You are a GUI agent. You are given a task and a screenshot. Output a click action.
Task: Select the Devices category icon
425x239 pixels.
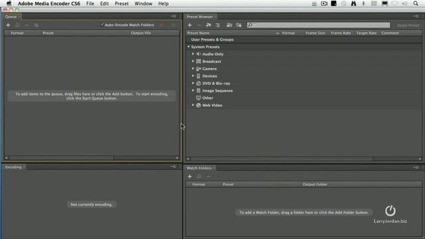pyautogui.click(x=199, y=76)
